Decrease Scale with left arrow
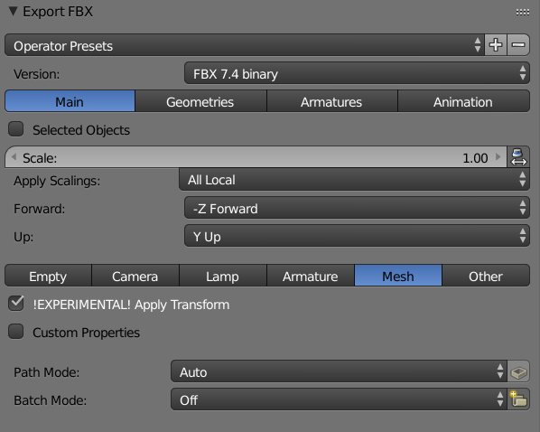The width and height of the screenshot is (540, 432). coord(14,157)
